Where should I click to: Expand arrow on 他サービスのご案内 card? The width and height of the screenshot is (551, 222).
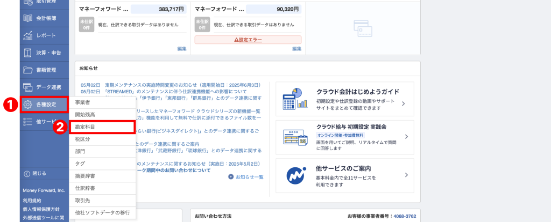[x=406, y=175]
